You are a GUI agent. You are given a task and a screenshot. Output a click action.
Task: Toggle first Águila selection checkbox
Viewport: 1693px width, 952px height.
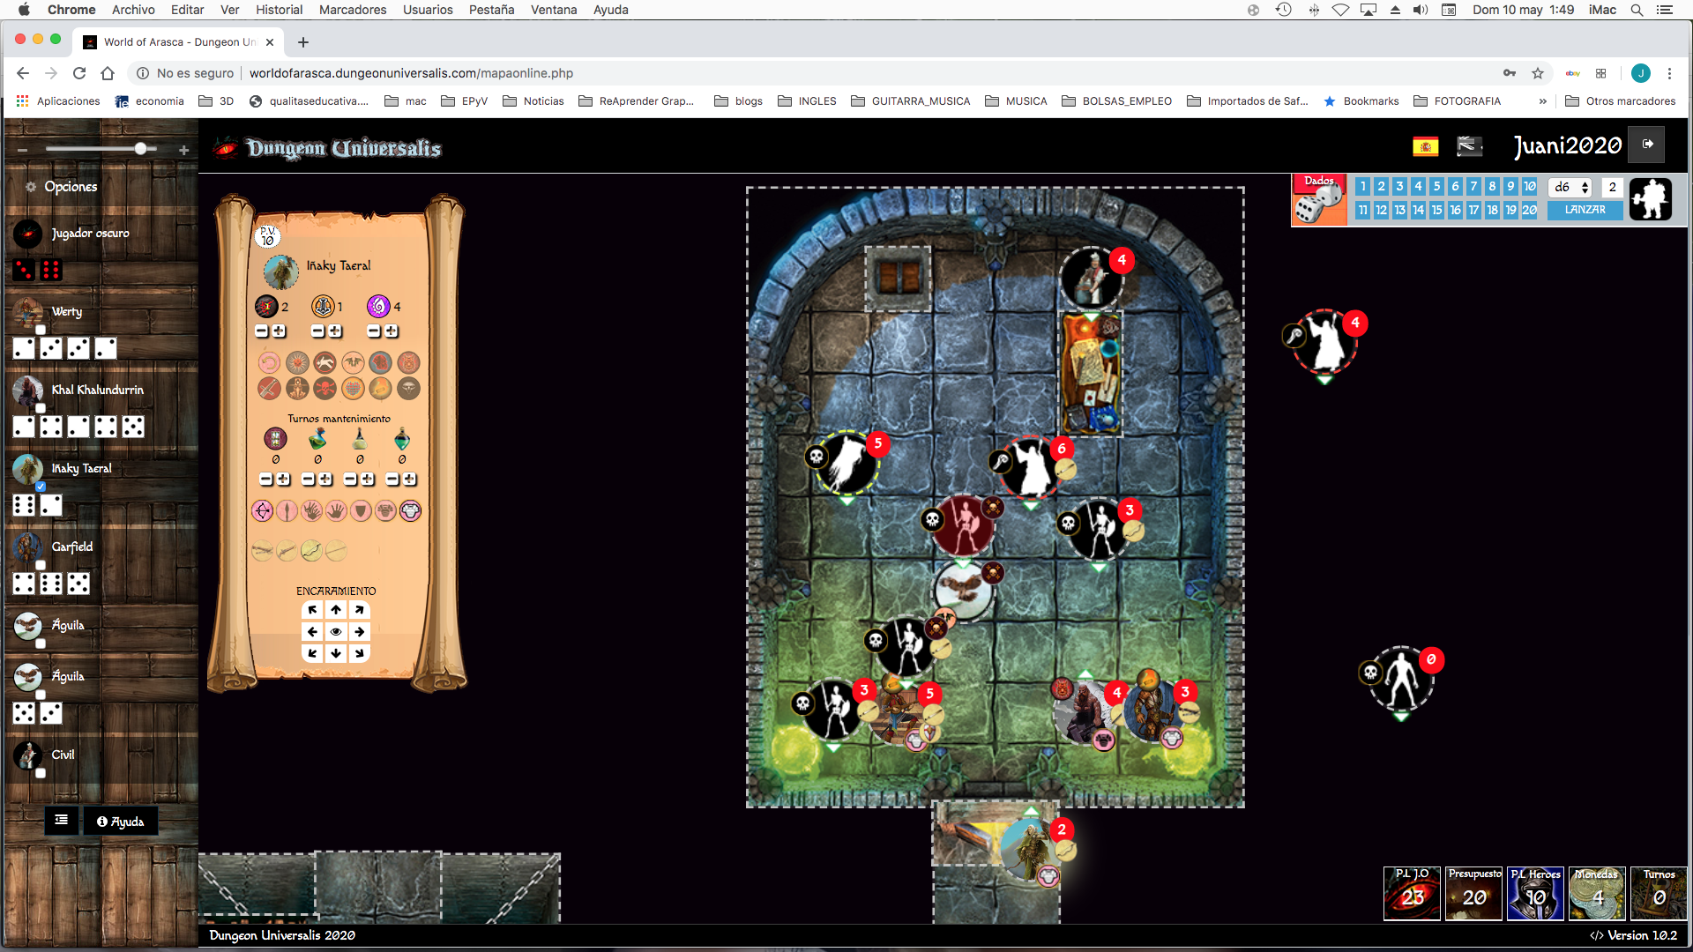(40, 643)
